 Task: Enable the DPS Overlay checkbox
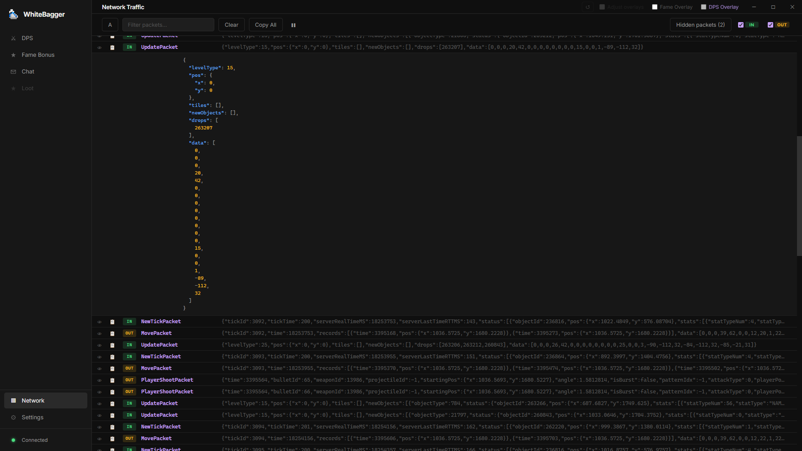tap(703, 7)
